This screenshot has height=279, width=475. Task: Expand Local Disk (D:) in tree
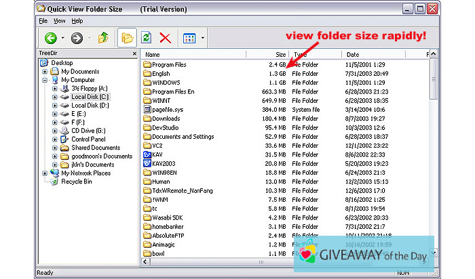coord(55,106)
